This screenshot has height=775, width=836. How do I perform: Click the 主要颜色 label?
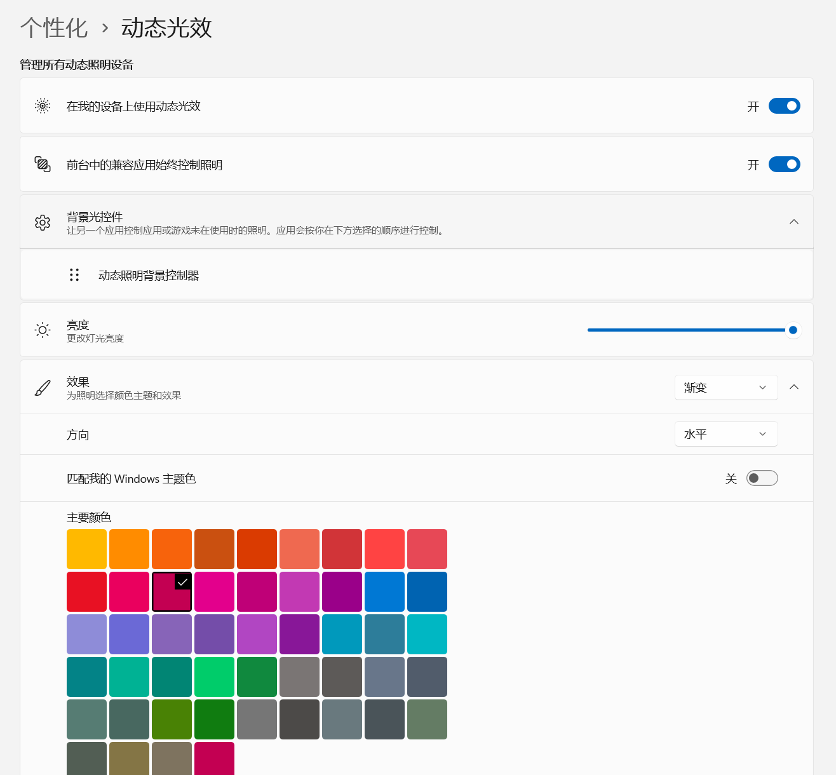point(89,517)
